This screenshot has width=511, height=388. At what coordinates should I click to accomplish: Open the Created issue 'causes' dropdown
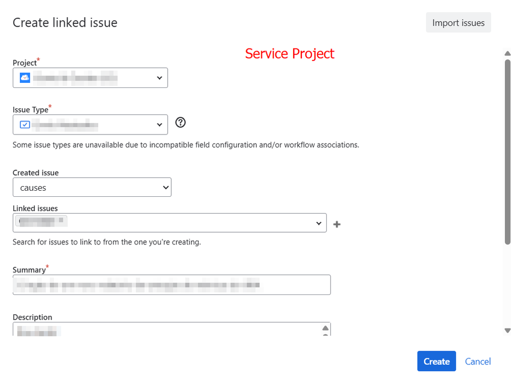pyautogui.click(x=92, y=187)
